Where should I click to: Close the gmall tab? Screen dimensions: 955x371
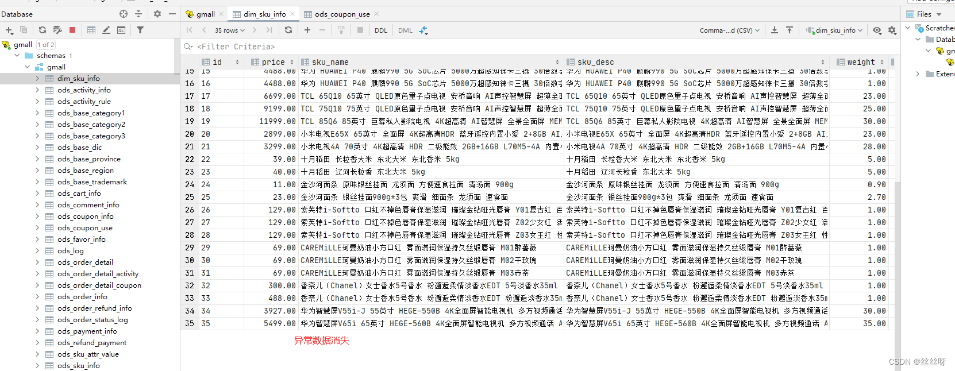click(221, 14)
